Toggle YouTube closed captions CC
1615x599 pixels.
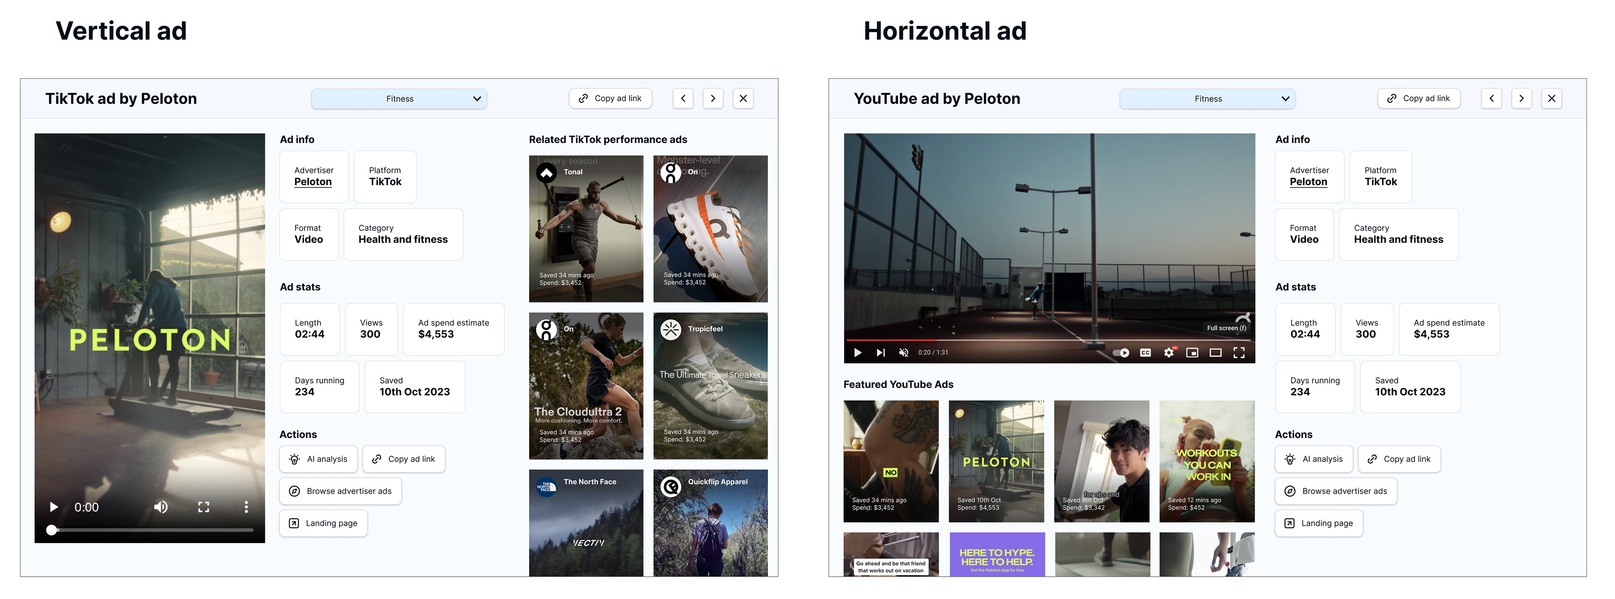pos(1145,353)
